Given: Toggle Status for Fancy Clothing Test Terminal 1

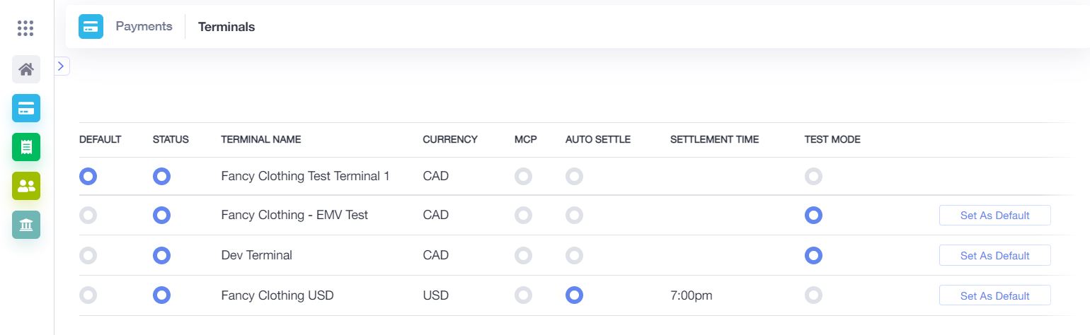Looking at the screenshot, I should (x=161, y=176).
